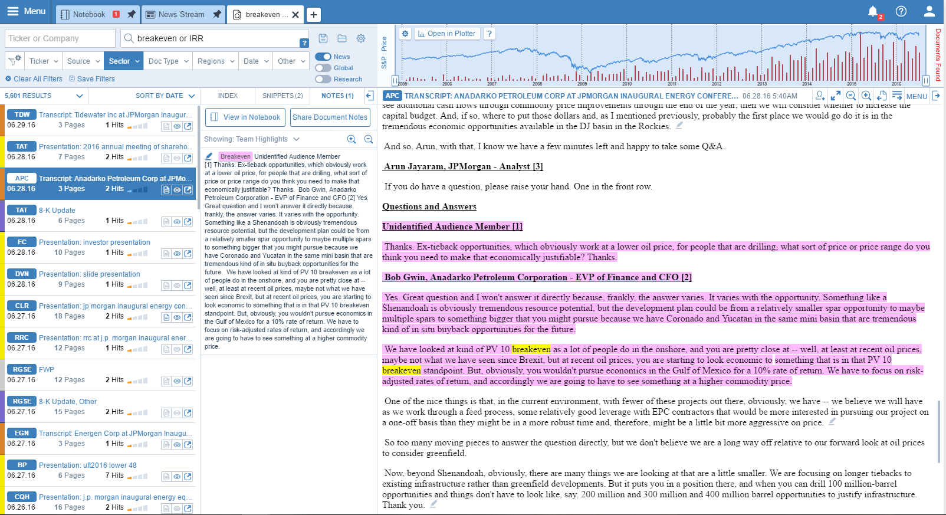This screenshot has height=515, width=946.
Task: Switch to the Snippets (2) tab
Action: click(x=283, y=96)
